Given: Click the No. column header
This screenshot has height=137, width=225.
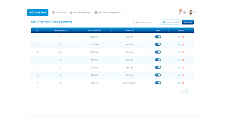Looking at the screenshot, I should pyautogui.click(x=37, y=30).
